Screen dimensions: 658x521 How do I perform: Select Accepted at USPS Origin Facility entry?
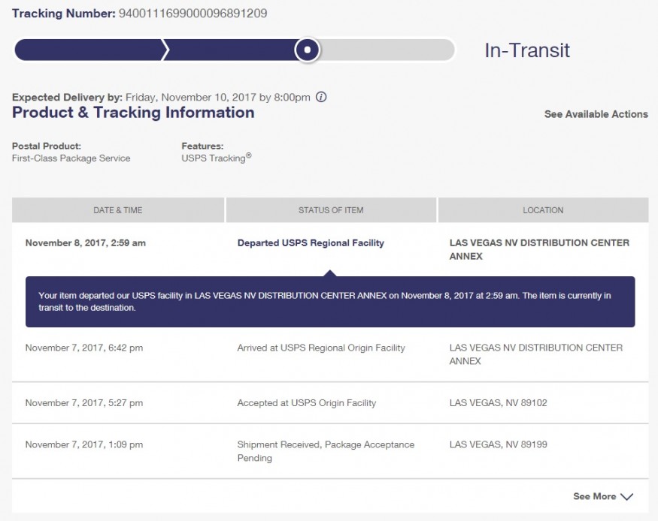[306, 403]
